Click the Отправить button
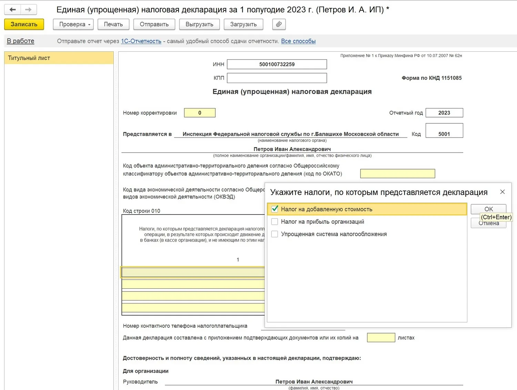The height and width of the screenshot is (390, 517). pos(154,24)
